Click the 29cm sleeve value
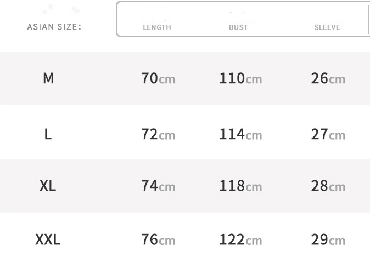This screenshot has height=257, width=370. tap(328, 240)
